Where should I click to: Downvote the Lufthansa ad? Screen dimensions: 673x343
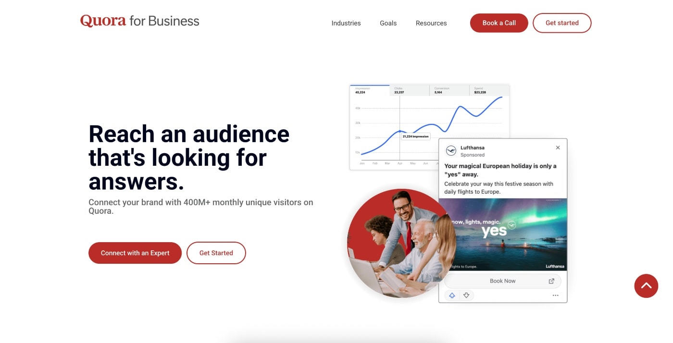pyautogui.click(x=466, y=295)
